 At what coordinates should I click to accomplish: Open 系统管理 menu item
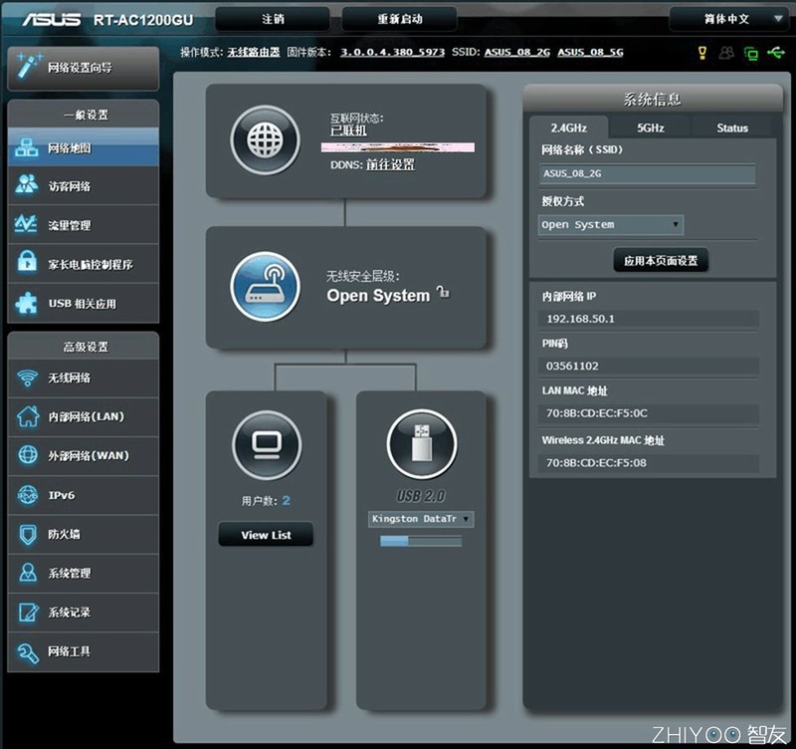point(84,573)
